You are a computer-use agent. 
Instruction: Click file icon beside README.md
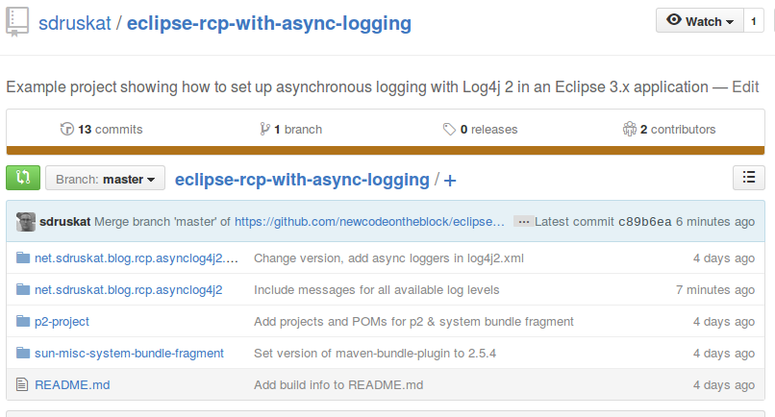click(x=22, y=384)
